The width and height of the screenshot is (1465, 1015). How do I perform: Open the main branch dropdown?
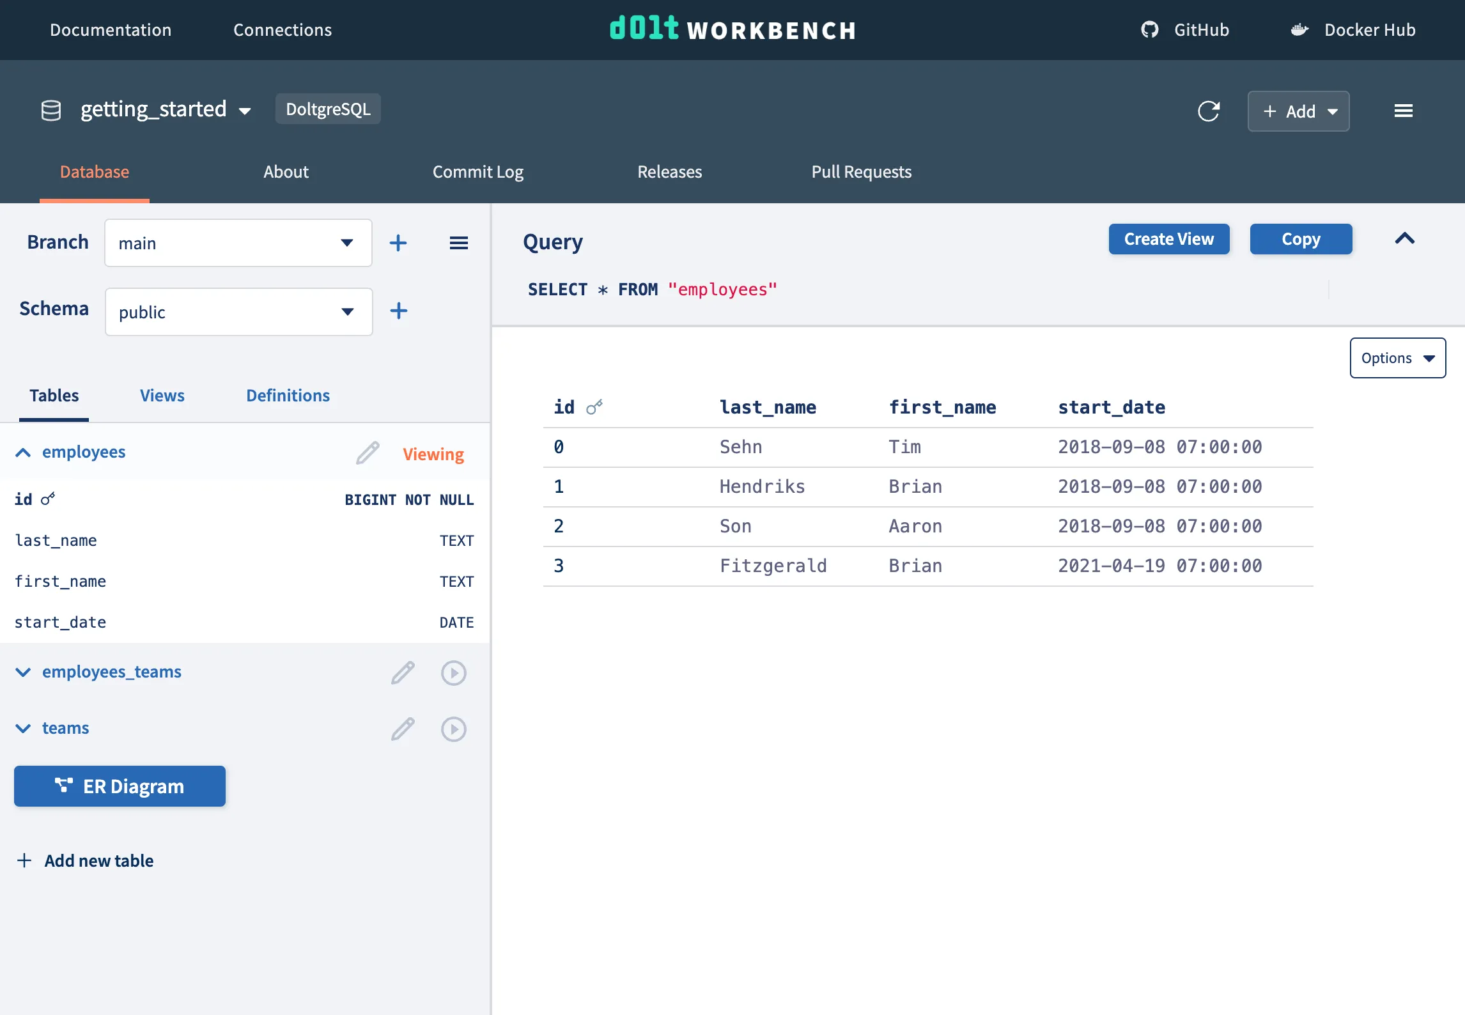[238, 243]
